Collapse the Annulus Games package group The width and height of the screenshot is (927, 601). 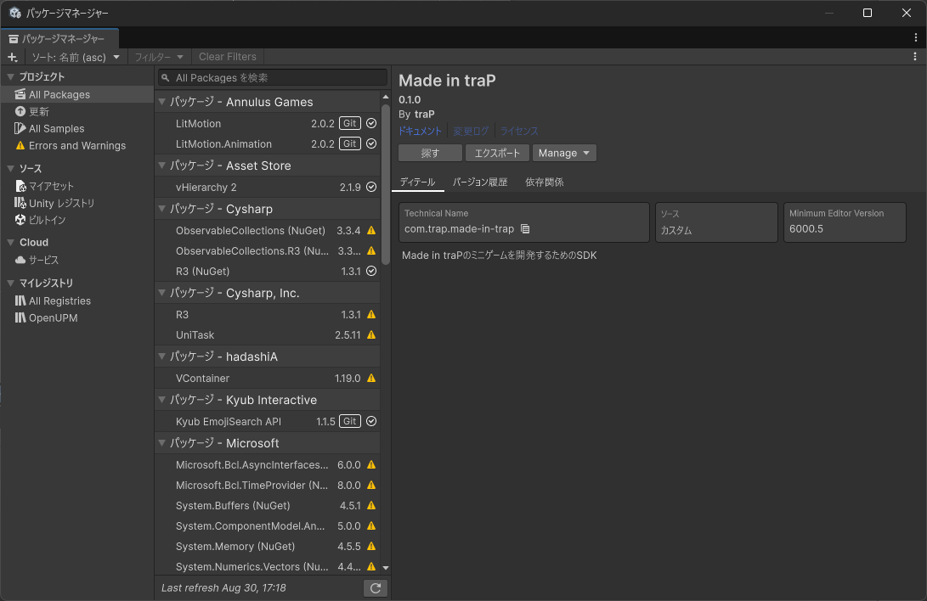[162, 102]
